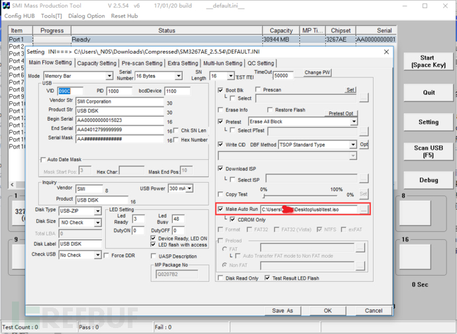
Task: Open the Config HUB menu
Action: [19, 16]
